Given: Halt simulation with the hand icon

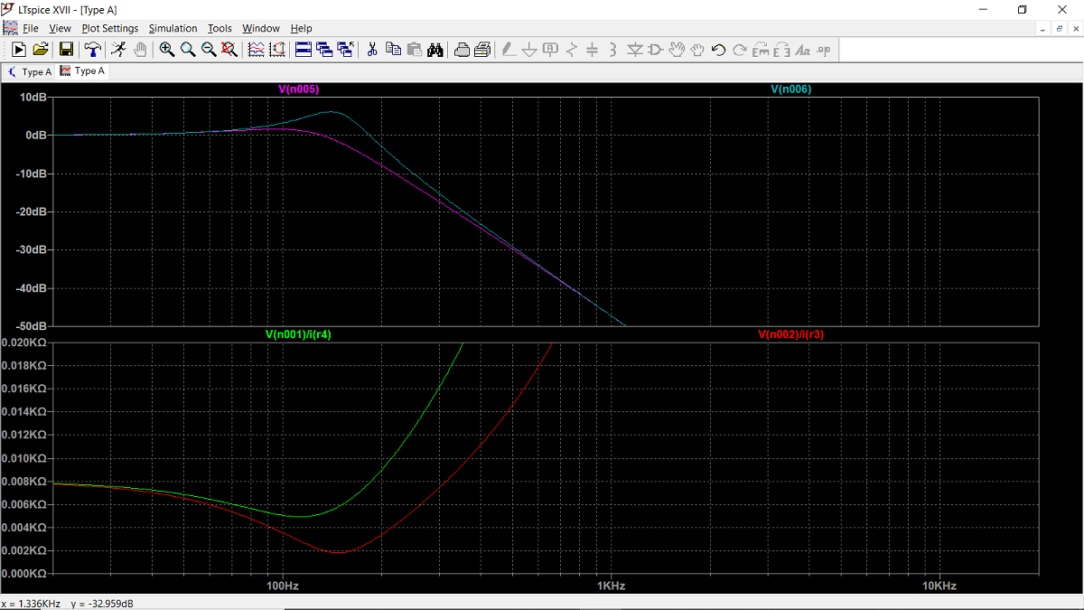Looking at the screenshot, I should pos(140,50).
